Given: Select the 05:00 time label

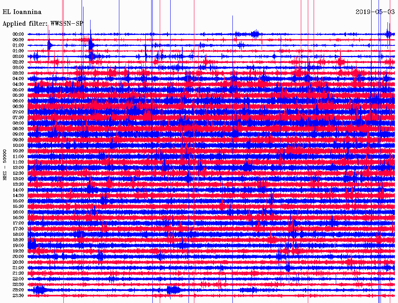Looking at the screenshot, I should (18, 90).
